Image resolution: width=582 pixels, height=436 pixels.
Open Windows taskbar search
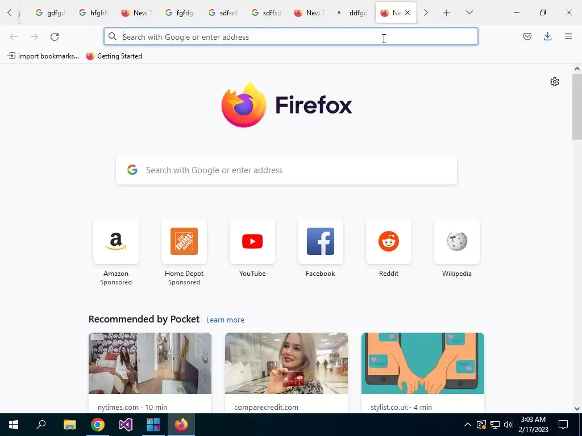pos(41,425)
